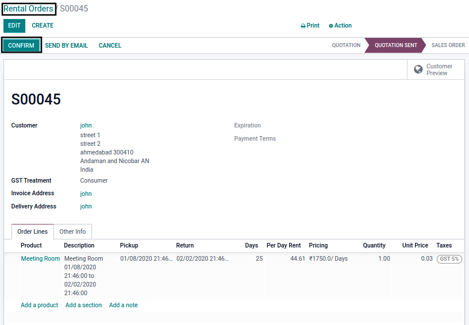Click Add a note link

(123, 305)
